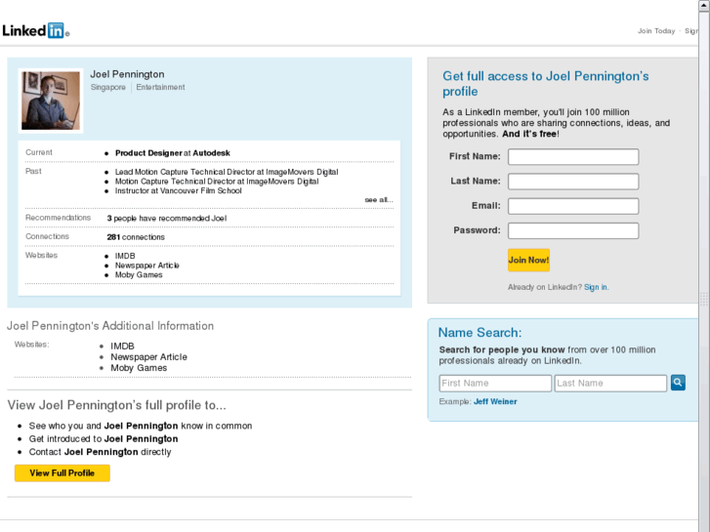Expand past positions with see all link
The height and width of the screenshot is (532, 710).
pos(379,200)
